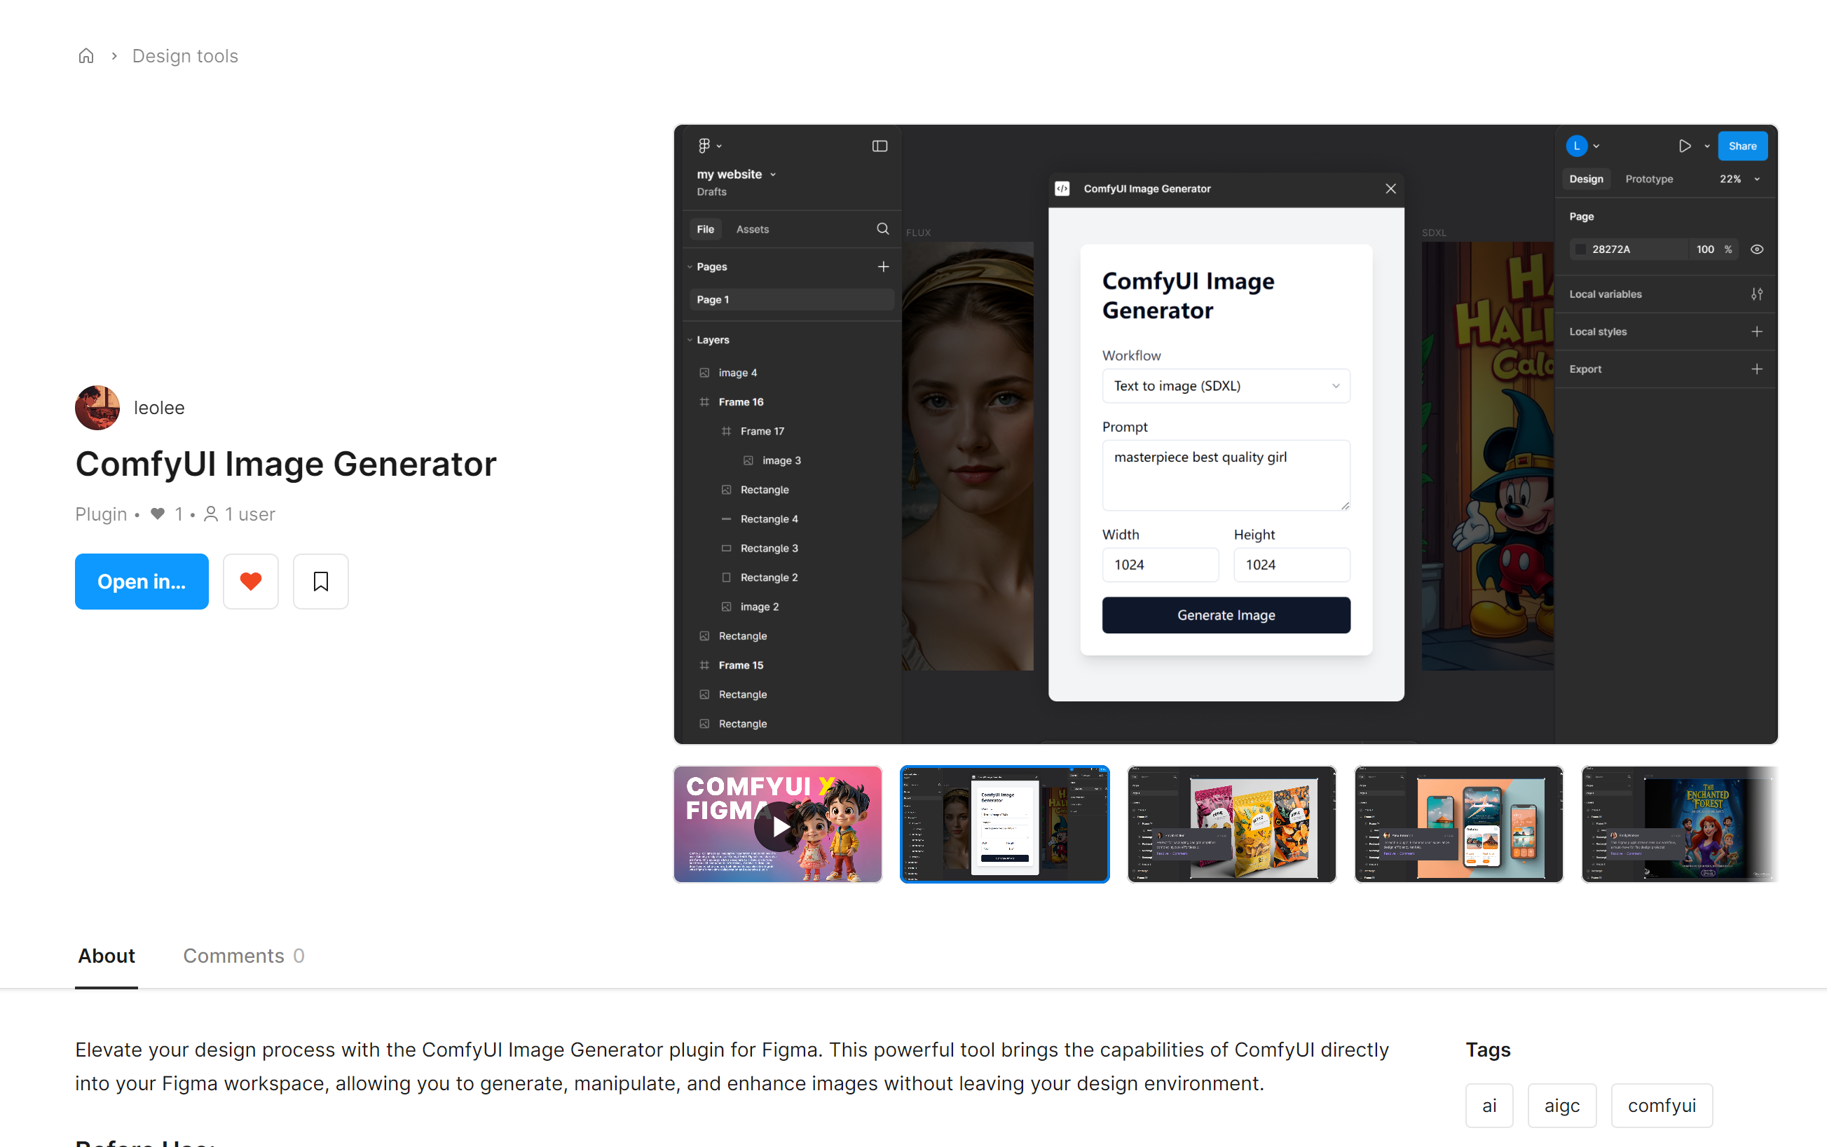Open the plugin with Open in... button
This screenshot has height=1147, width=1827.
(x=142, y=581)
